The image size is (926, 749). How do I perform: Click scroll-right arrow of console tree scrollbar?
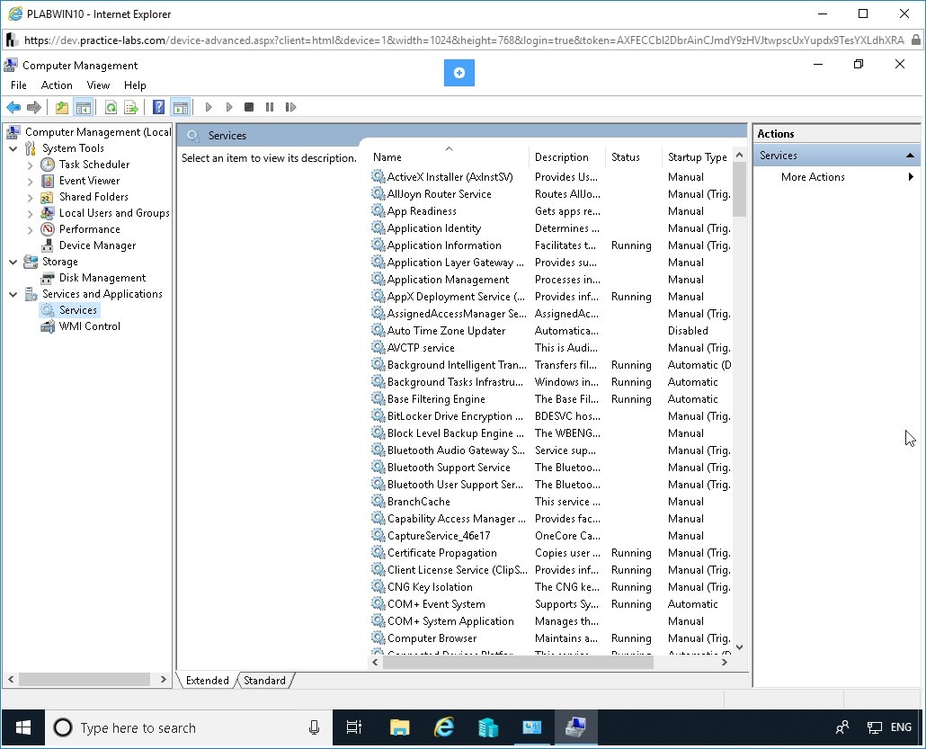(164, 679)
